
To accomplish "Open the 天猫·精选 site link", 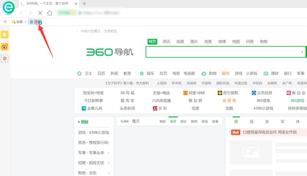I will [161, 93].
